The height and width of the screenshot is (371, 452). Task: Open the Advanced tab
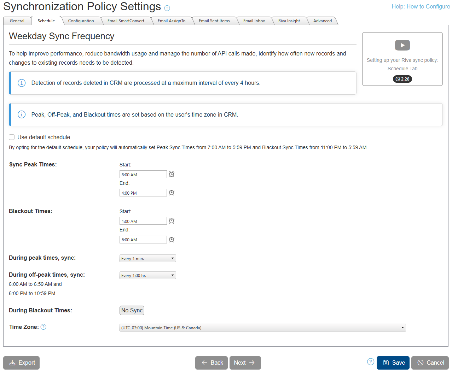point(322,20)
